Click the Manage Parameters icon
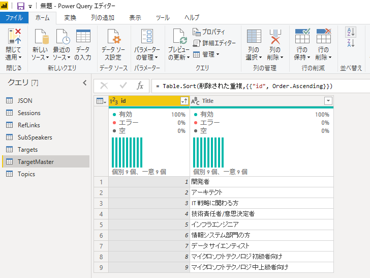The height and width of the screenshot is (278, 370). (147, 37)
